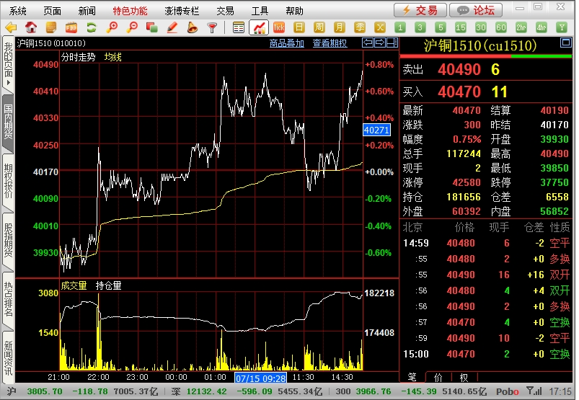Select the 期权报价 side tab
The height and width of the screenshot is (400, 579).
pos(8,182)
